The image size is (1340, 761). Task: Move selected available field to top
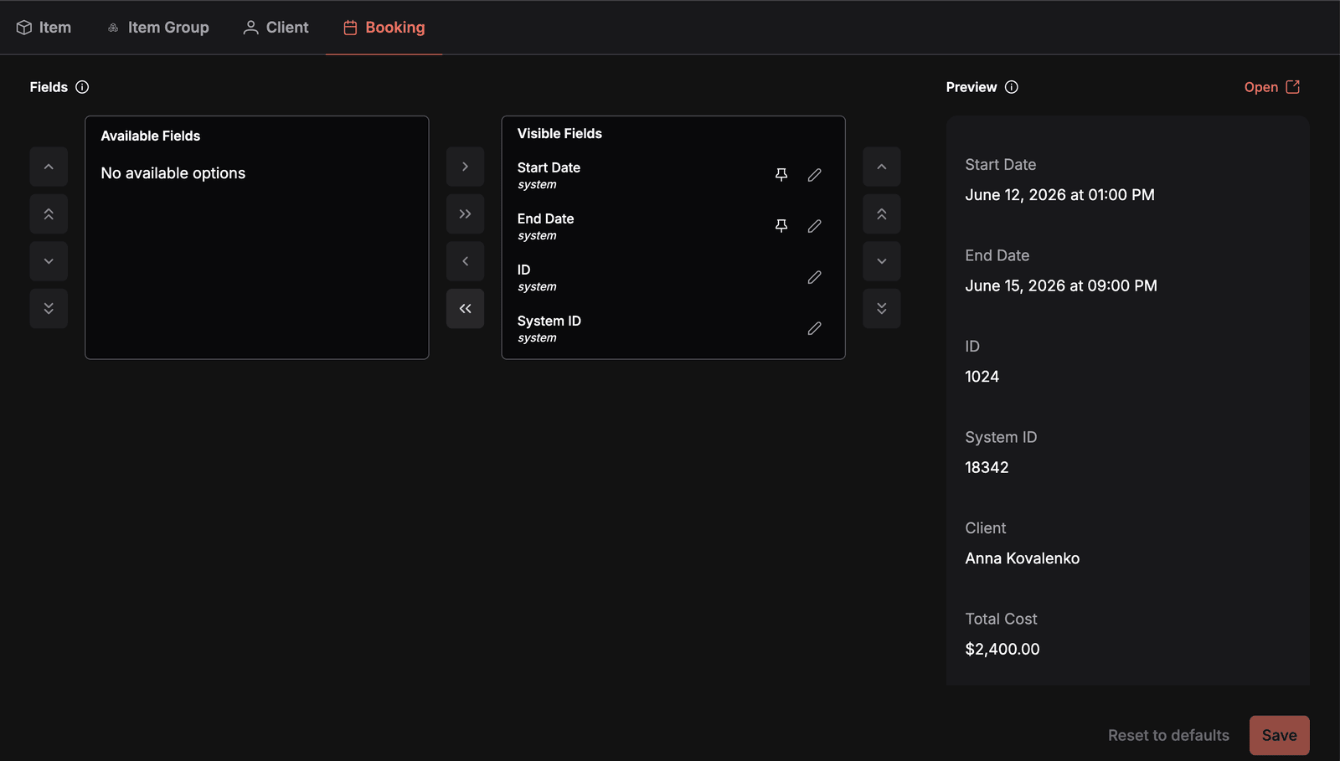[49, 214]
